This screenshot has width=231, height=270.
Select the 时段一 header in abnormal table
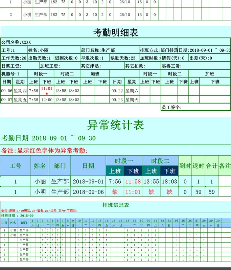click(124, 161)
